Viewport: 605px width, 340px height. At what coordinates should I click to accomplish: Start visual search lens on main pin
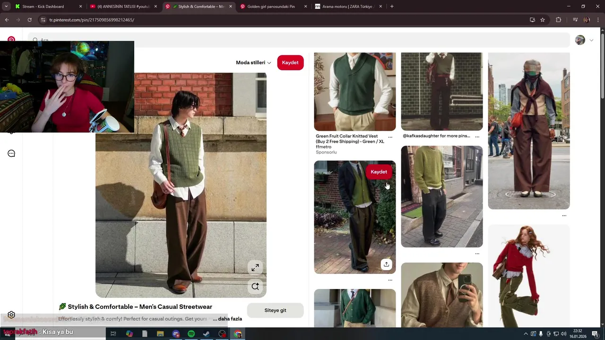(x=255, y=286)
